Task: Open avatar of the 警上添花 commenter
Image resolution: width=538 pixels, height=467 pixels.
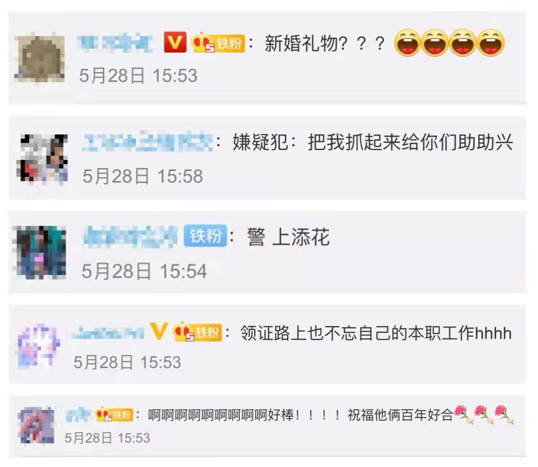Action: (40, 252)
